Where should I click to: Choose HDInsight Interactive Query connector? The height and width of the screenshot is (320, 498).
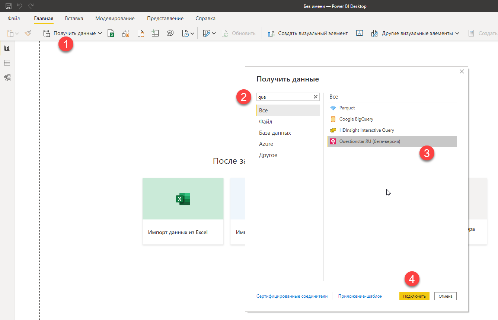pyautogui.click(x=392, y=130)
